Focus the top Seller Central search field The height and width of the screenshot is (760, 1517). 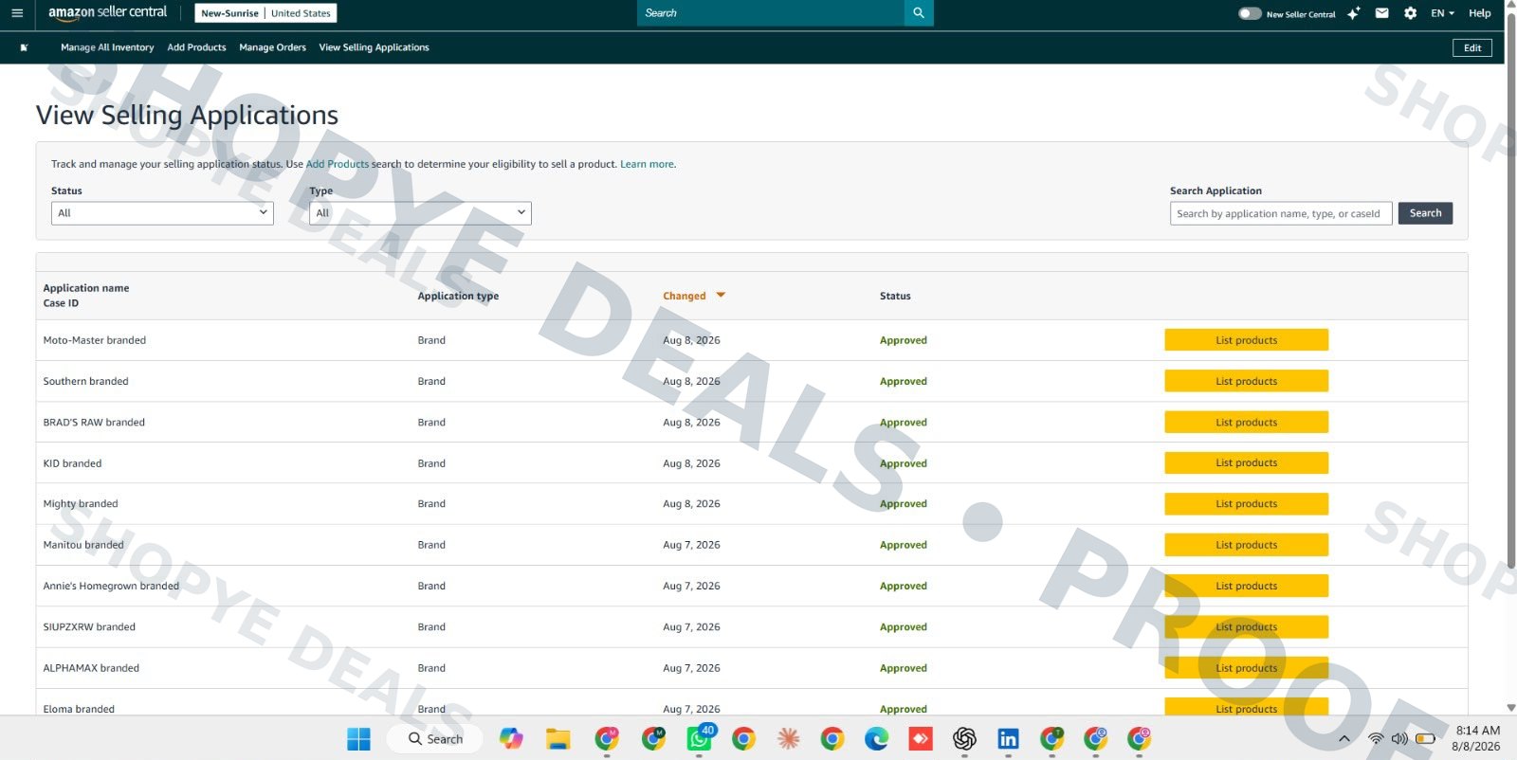click(771, 13)
